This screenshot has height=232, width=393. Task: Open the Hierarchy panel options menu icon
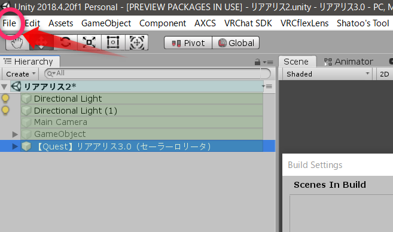[268, 62]
